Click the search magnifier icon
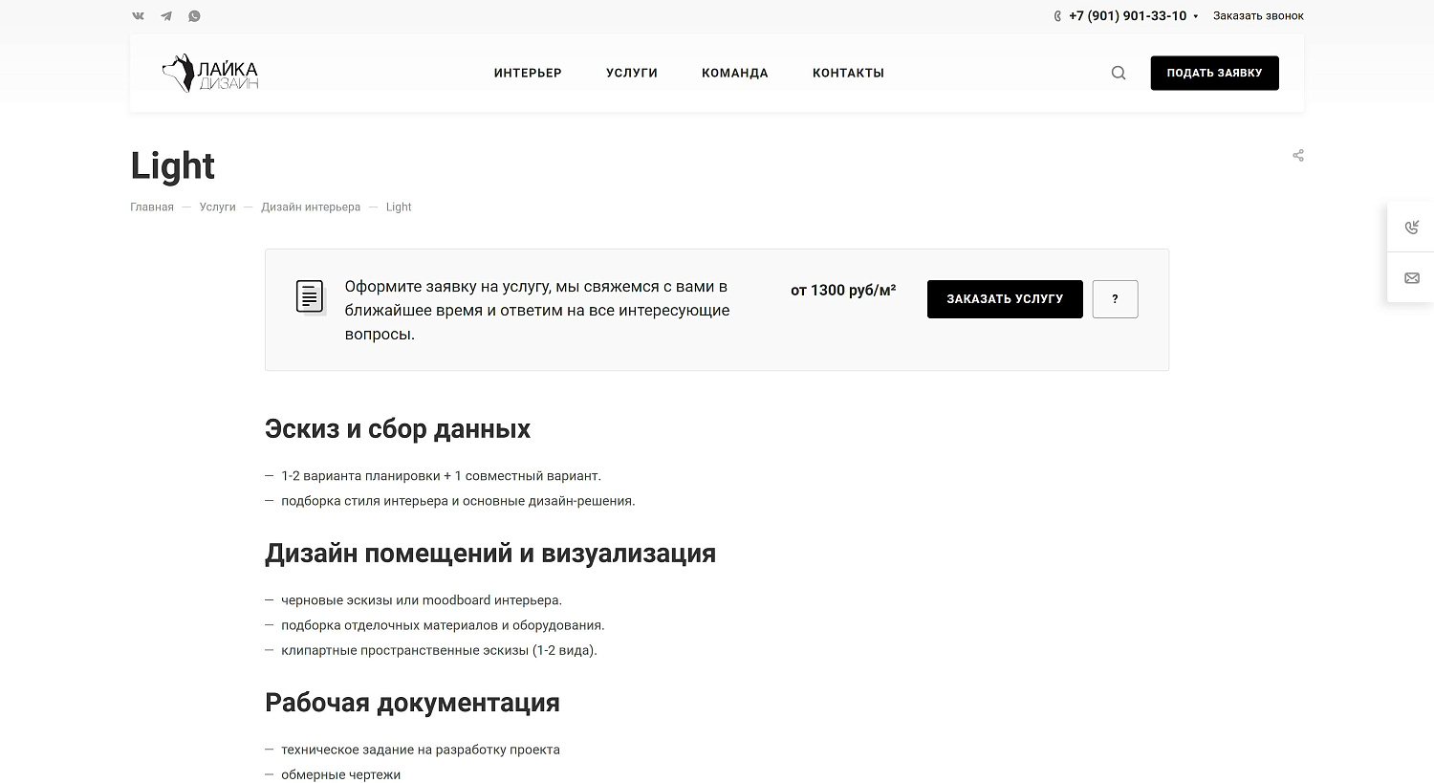 [1118, 72]
